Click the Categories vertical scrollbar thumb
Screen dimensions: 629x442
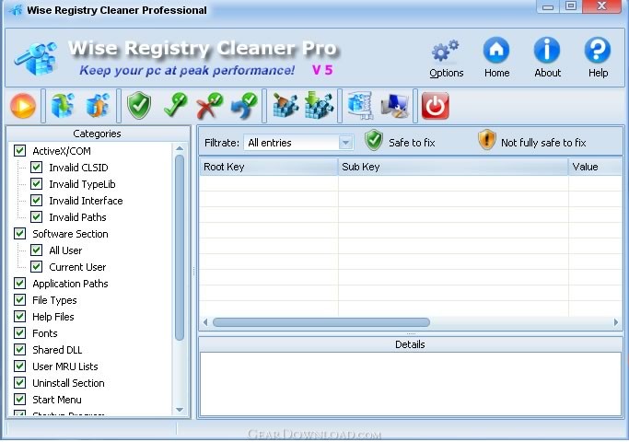click(x=180, y=248)
